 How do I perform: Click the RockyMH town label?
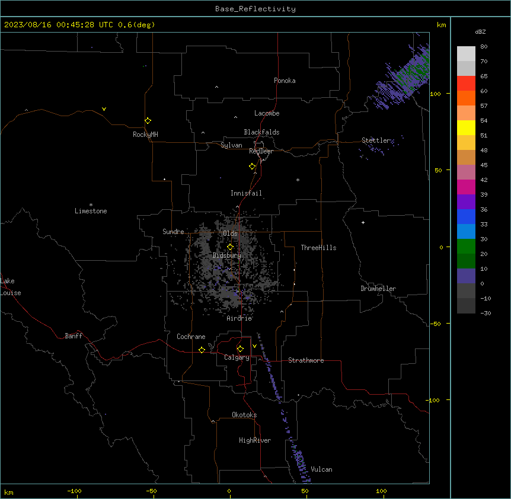pos(145,135)
